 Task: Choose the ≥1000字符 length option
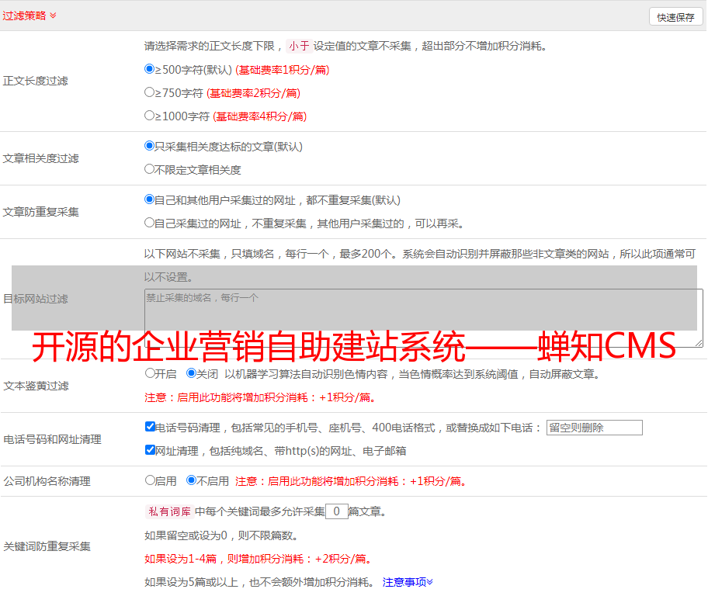tap(150, 116)
